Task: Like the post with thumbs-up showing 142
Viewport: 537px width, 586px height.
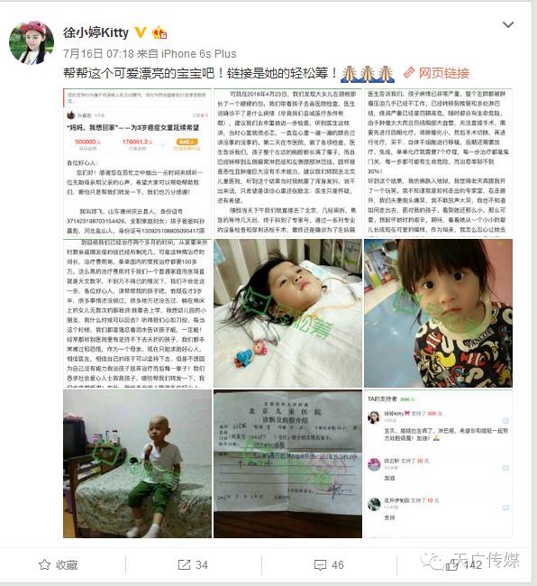Action: [464, 564]
